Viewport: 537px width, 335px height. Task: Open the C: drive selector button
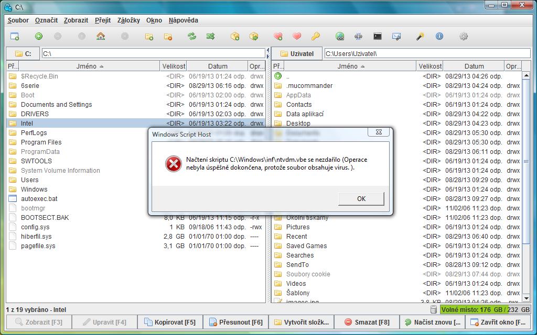[23, 54]
